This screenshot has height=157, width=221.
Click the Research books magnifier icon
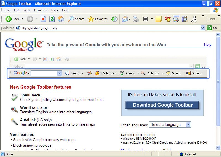(x=185, y=19)
